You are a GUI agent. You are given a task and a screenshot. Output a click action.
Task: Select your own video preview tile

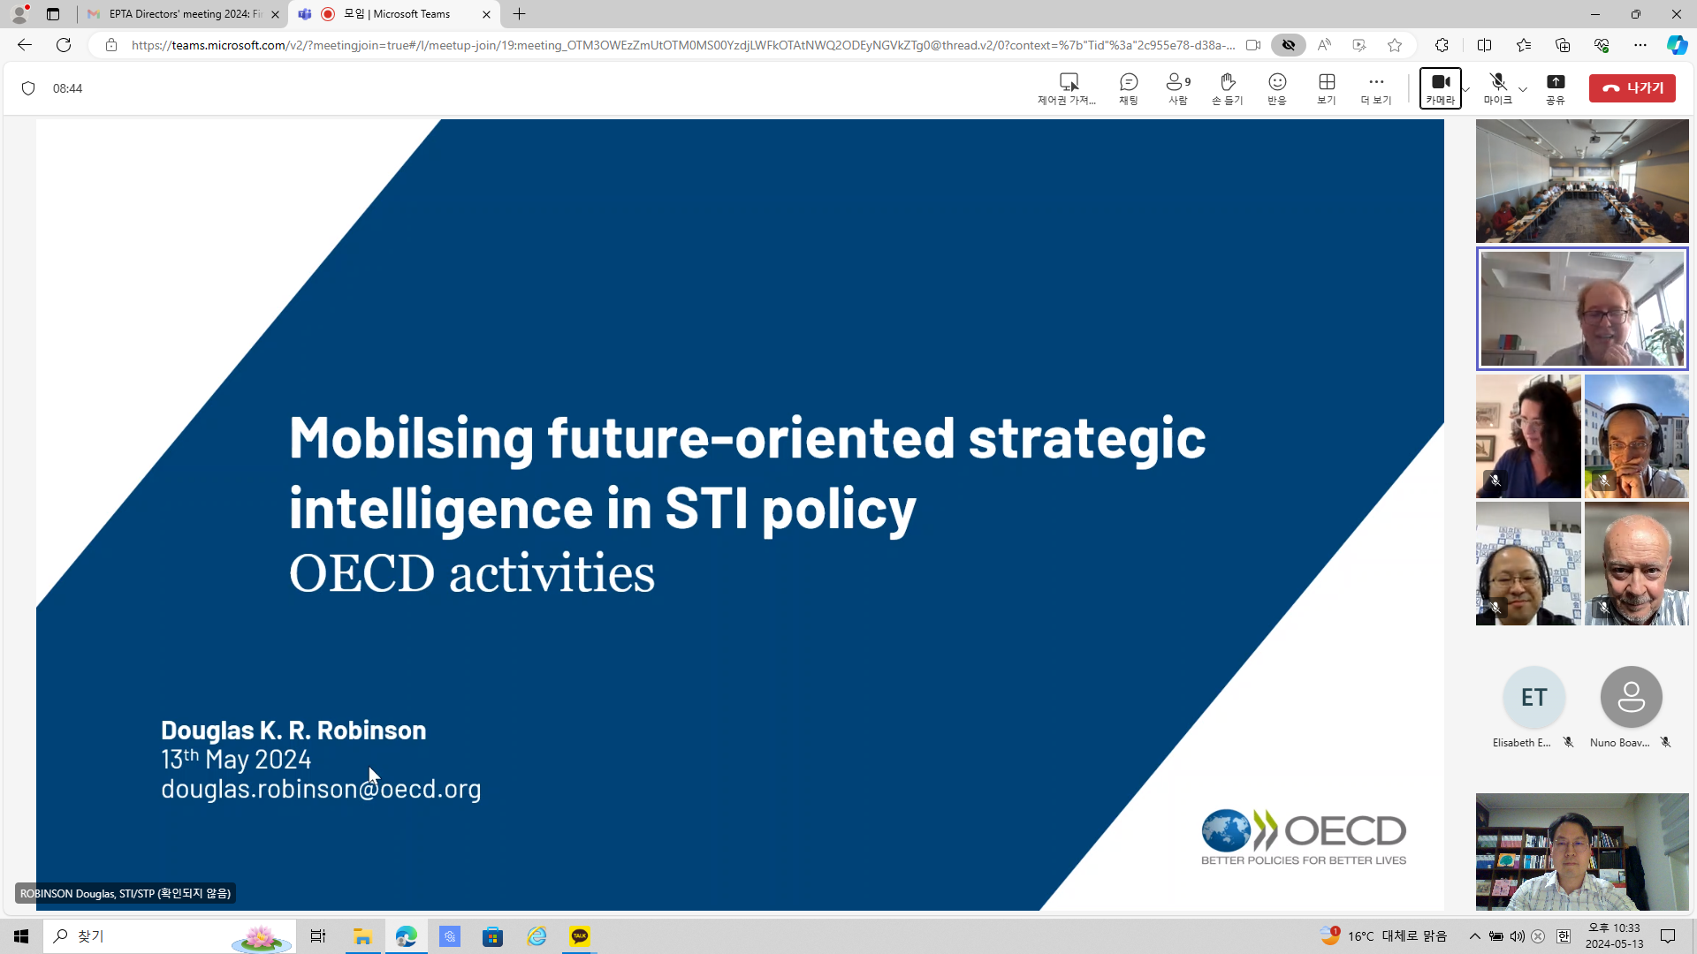point(1582,852)
